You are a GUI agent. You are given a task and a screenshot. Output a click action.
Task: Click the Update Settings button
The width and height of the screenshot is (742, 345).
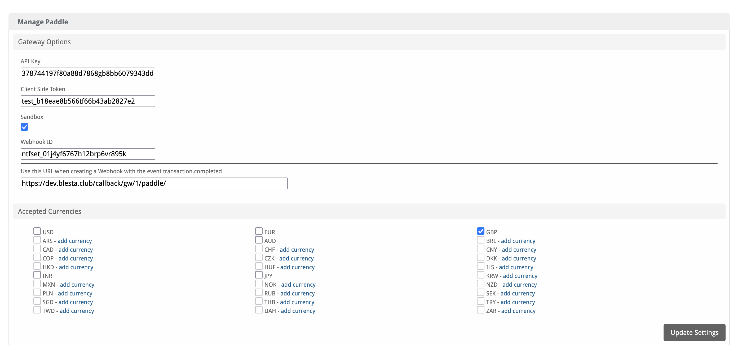coord(694,333)
